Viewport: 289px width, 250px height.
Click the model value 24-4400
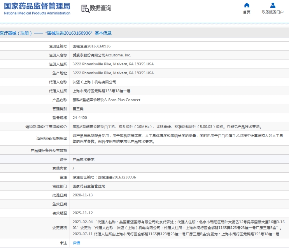tap(80, 117)
